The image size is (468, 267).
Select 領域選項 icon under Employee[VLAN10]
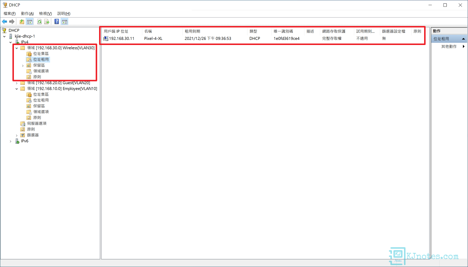tap(29, 112)
